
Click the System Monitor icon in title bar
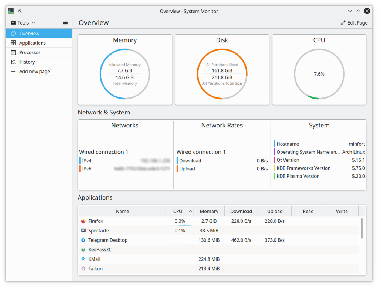point(11,11)
